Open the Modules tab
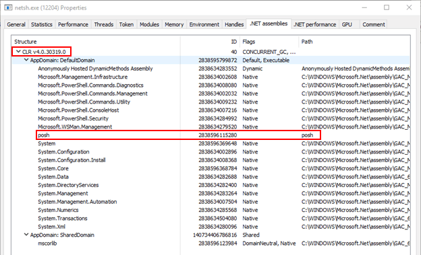This screenshot has width=421, height=255. click(149, 24)
